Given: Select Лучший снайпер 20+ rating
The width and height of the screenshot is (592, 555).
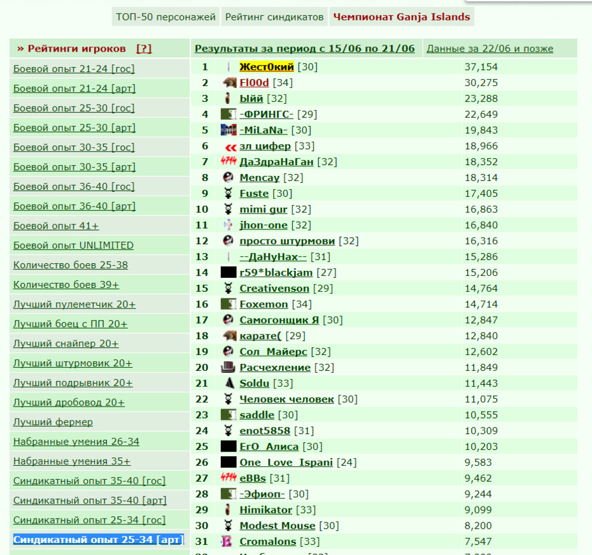Looking at the screenshot, I should [66, 344].
